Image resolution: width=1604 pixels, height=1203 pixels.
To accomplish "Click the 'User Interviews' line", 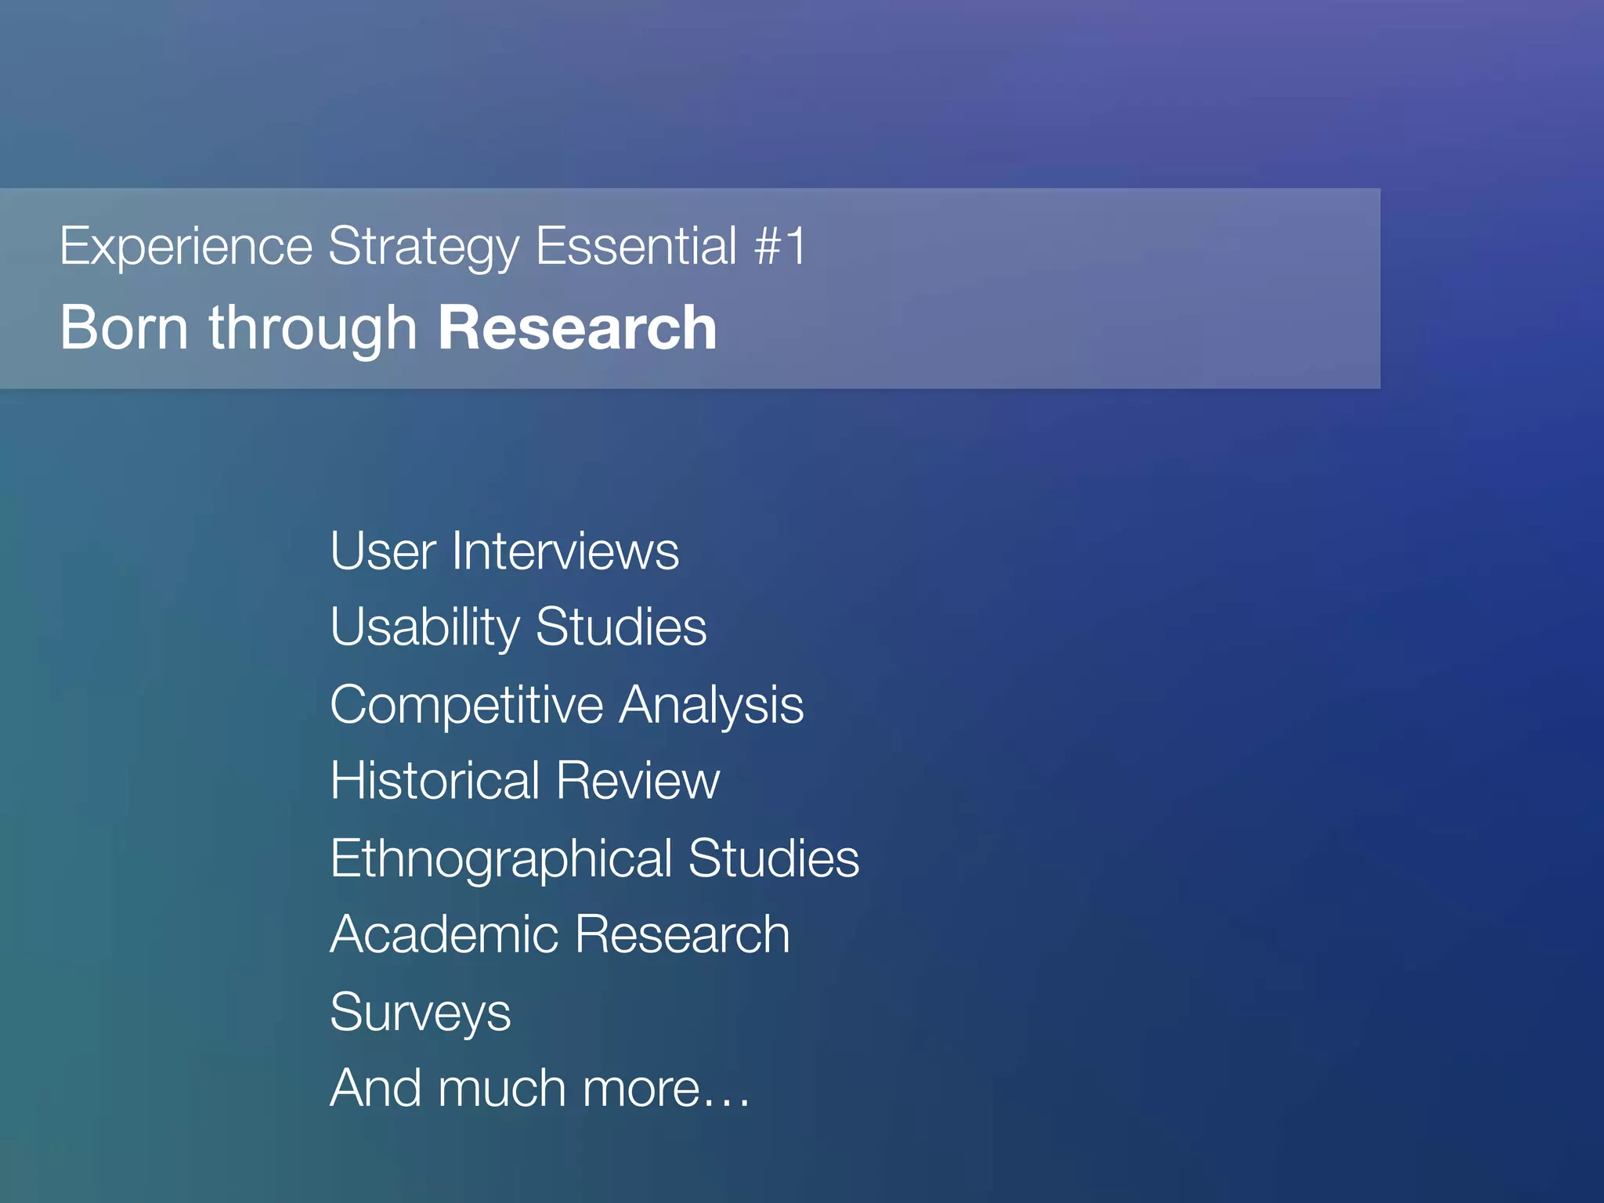I will click(504, 551).
